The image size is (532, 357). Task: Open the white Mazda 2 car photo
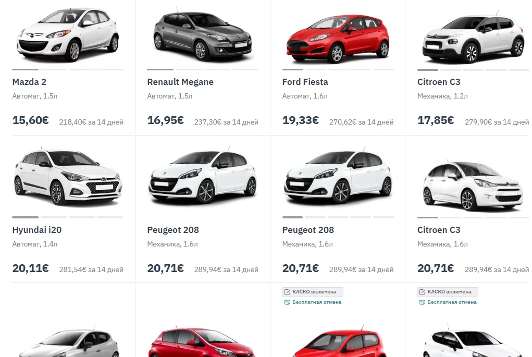click(68, 35)
